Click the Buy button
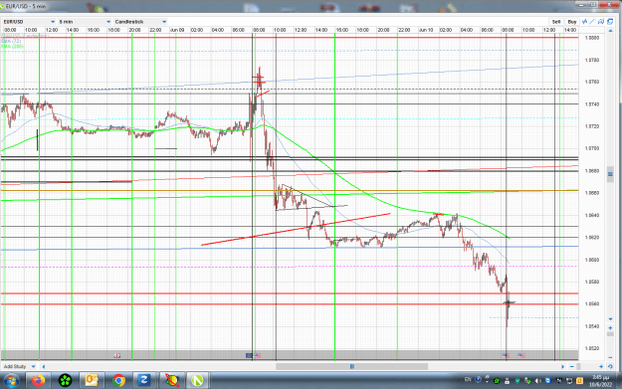This screenshot has width=622, height=389. [x=572, y=22]
